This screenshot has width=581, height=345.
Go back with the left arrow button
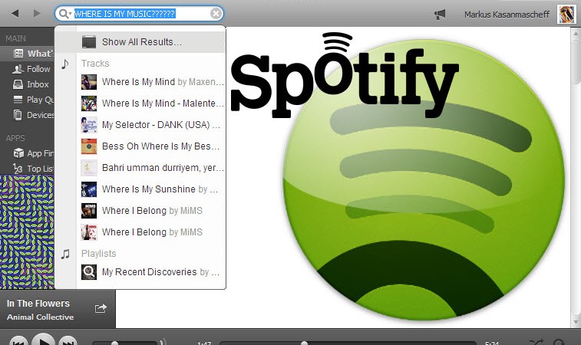(15, 13)
